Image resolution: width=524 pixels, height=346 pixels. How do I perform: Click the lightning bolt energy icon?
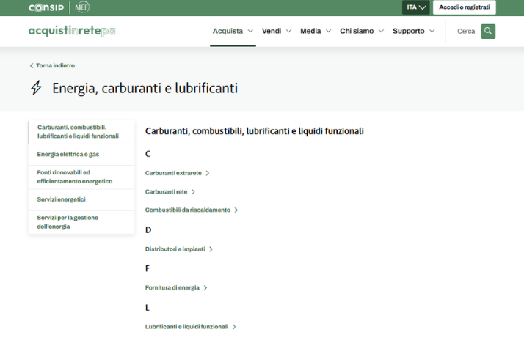[36, 88]
